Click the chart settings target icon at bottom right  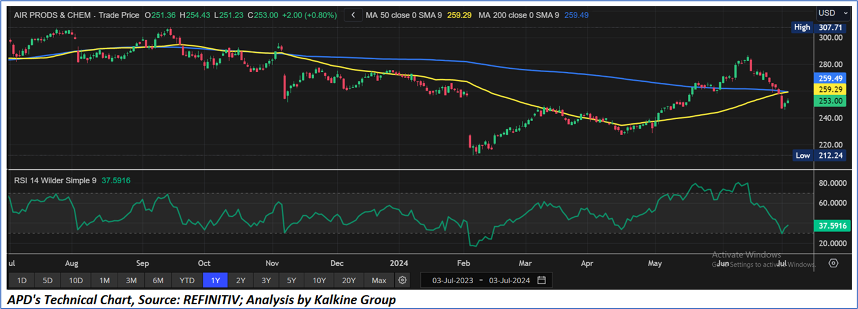(833, 263)
